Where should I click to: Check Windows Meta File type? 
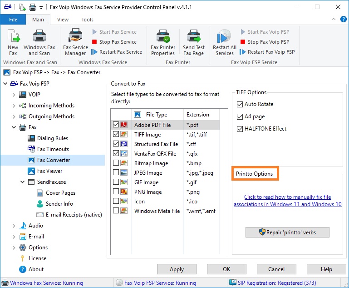[x=116, y=211]
